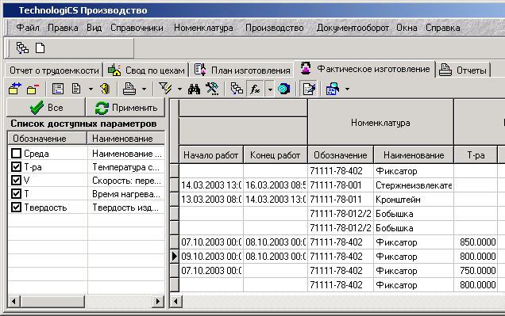Click the Номенклатура group header
The image size is (505, 316).
(x=380, y=123)
